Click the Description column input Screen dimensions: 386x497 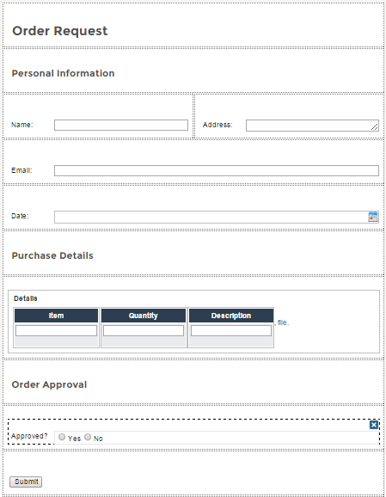pos(231,330)
